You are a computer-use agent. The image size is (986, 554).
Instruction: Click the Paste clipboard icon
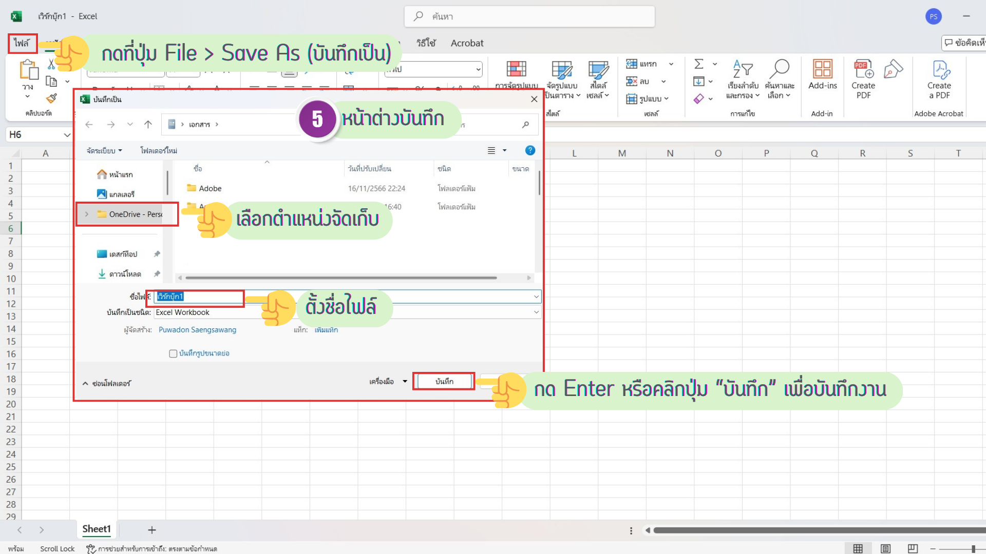(28, 70)
